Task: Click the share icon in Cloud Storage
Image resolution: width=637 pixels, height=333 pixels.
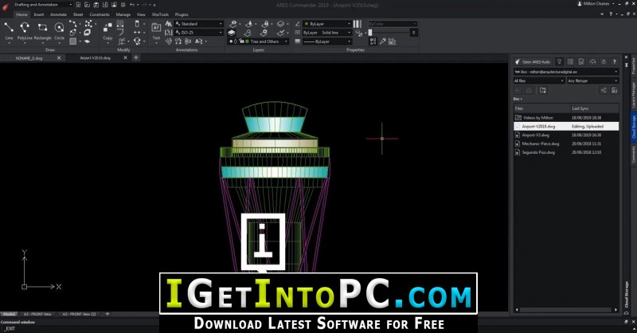Action: [604, 90]
